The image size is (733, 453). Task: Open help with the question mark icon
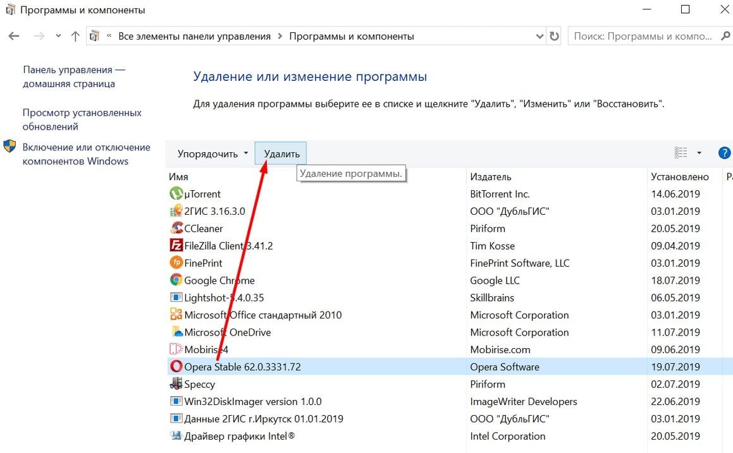(724, 153)
